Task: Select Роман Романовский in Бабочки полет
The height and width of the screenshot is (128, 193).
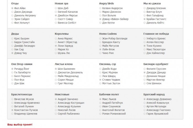Action: (100, 113)
